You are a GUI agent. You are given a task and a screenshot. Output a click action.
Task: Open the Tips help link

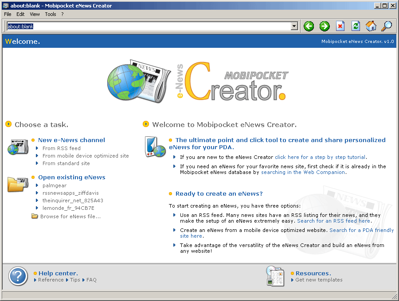click(x=75, y=280)
